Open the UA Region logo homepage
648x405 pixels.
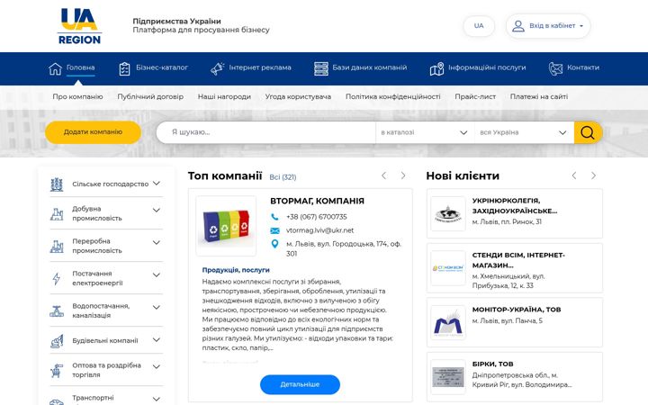(x=79, y=26)
